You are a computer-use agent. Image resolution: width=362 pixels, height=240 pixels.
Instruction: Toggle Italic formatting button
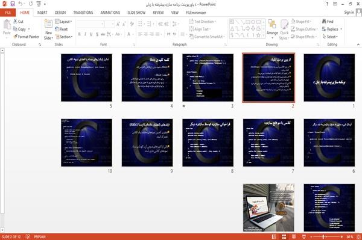[x=85, y=34]
